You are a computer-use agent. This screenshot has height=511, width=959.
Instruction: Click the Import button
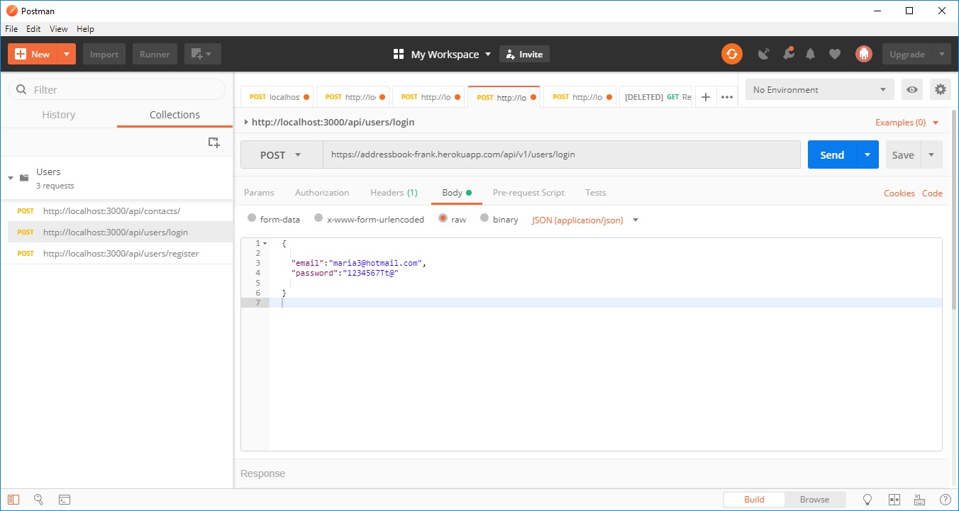104,54
